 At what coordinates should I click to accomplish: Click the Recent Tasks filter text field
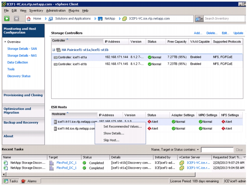click(217, 150)
